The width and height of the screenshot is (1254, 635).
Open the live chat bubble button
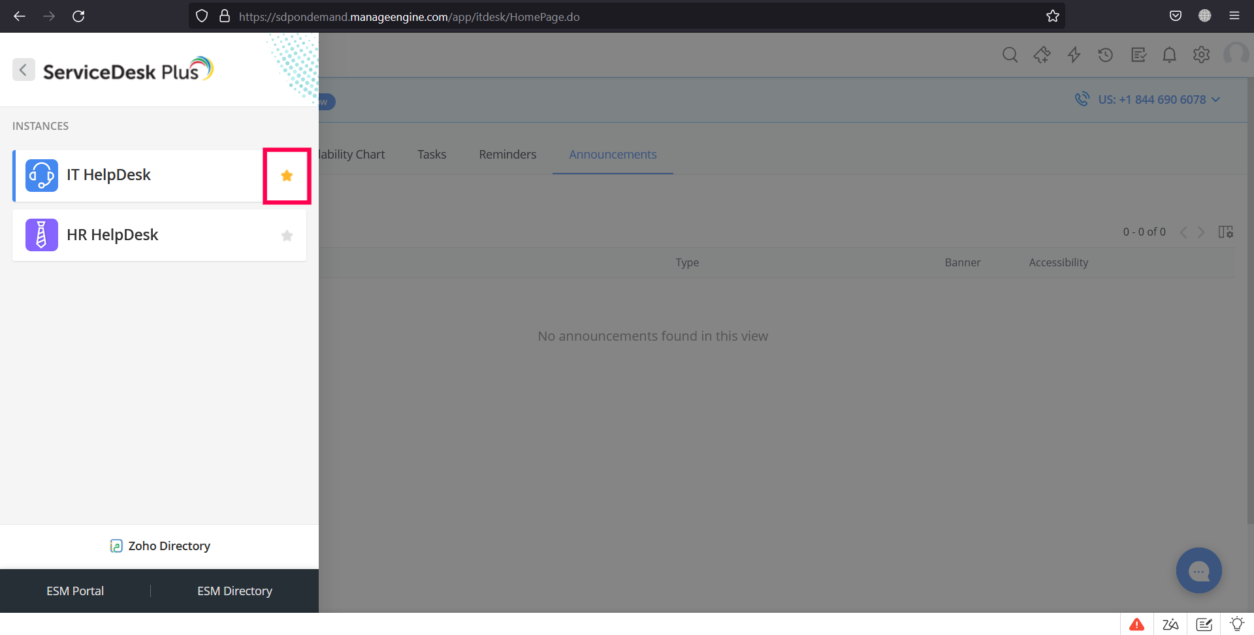[1199, 570]
